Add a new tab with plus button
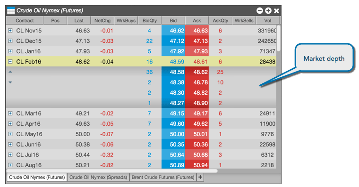Image resolution: width=359 pixels, height=187 pixels. point(200,177)
